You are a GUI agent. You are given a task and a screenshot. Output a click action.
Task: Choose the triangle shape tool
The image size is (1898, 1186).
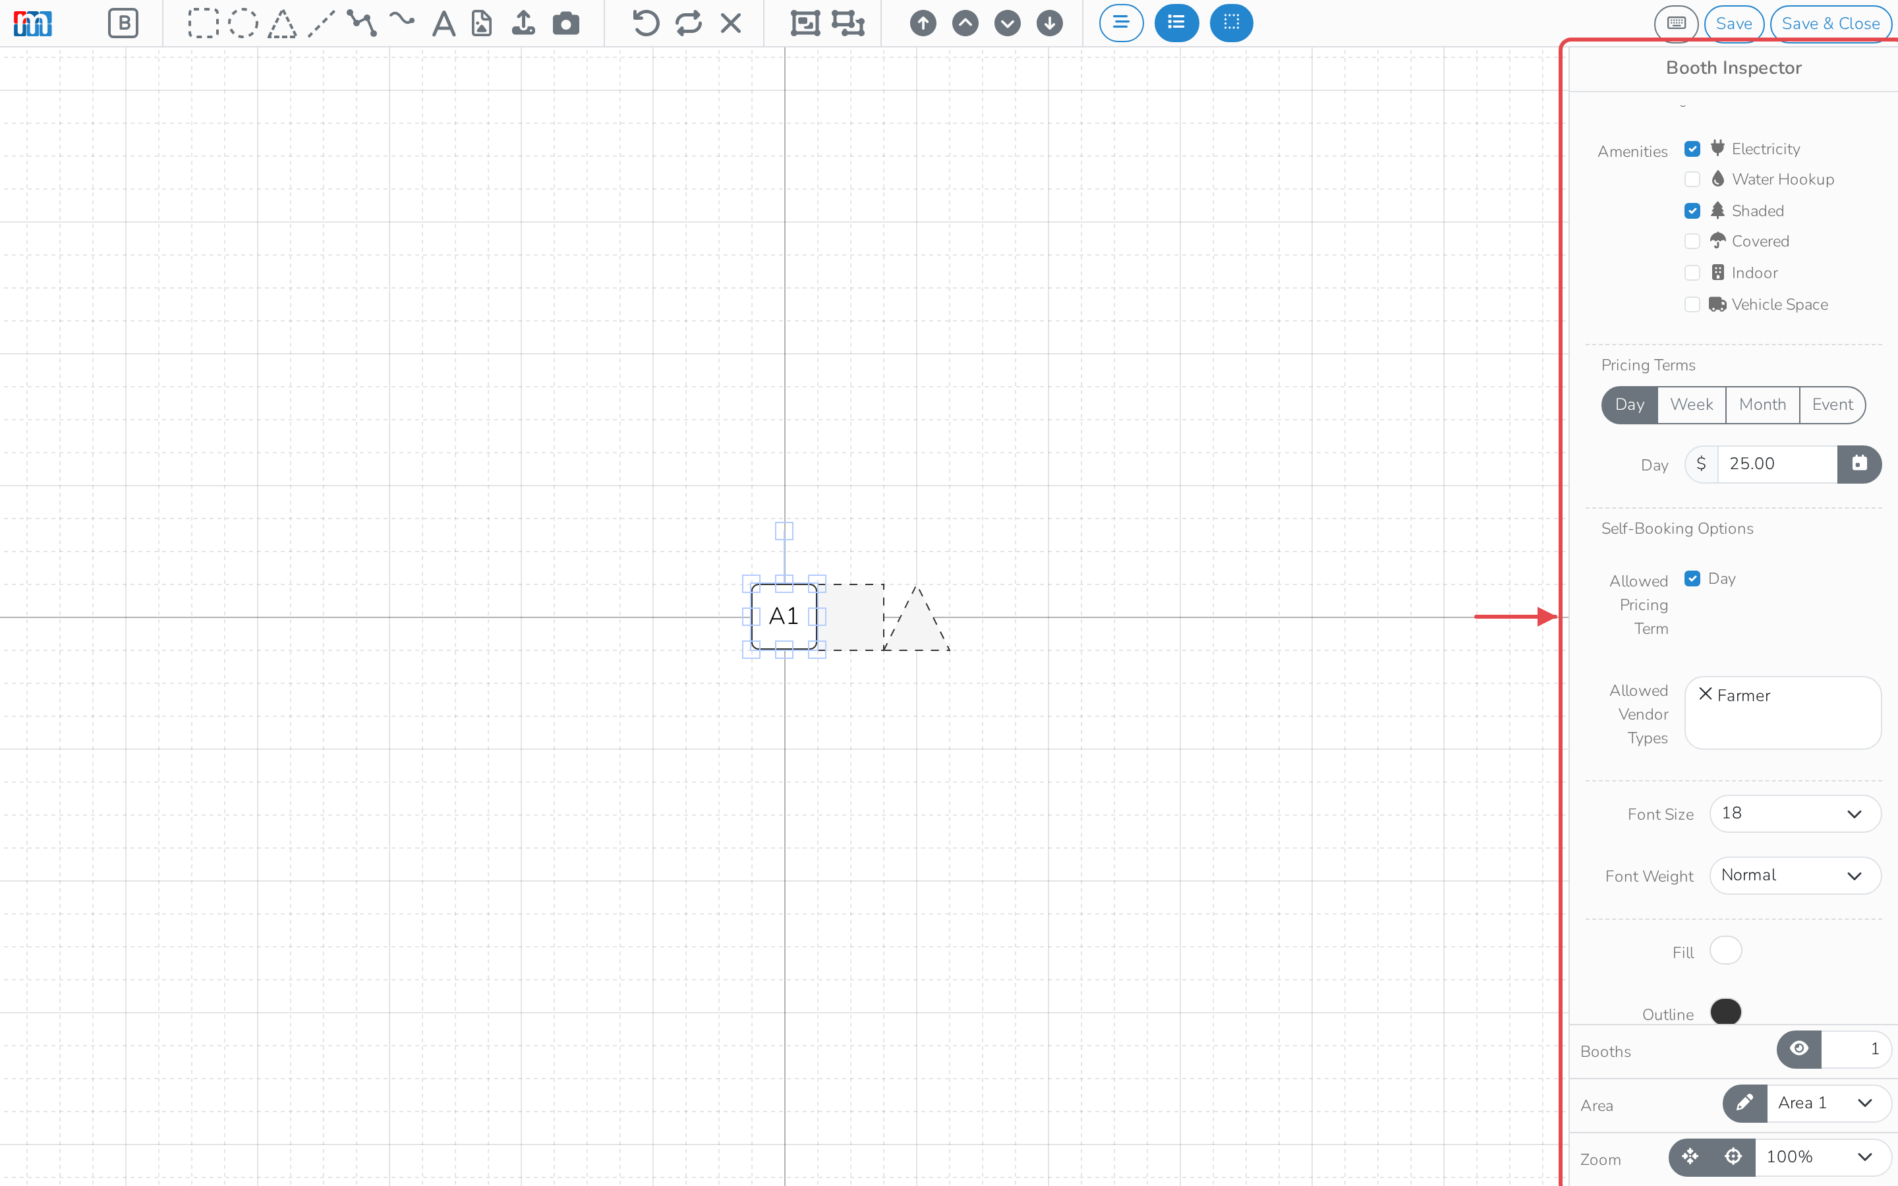282,24
